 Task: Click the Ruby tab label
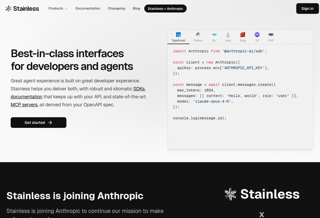click(243, 41)
